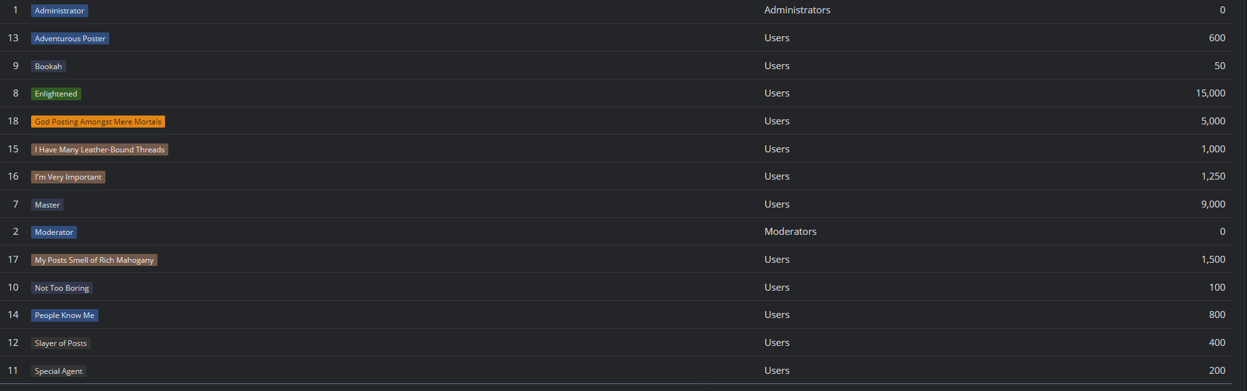Select the Adventurous Poster rank badge

coord(70,39)
